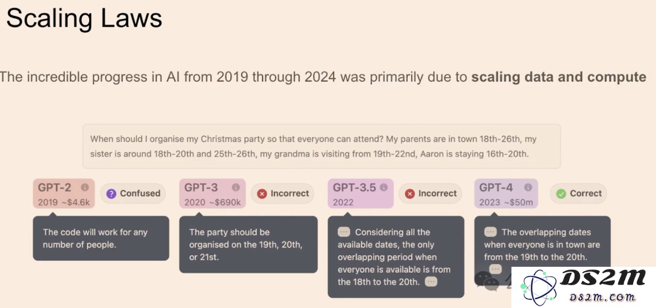Click the green checkmark Correct icon
Image resolution: width=656 pixels, height=308 pixels.
tap(561, 193)
